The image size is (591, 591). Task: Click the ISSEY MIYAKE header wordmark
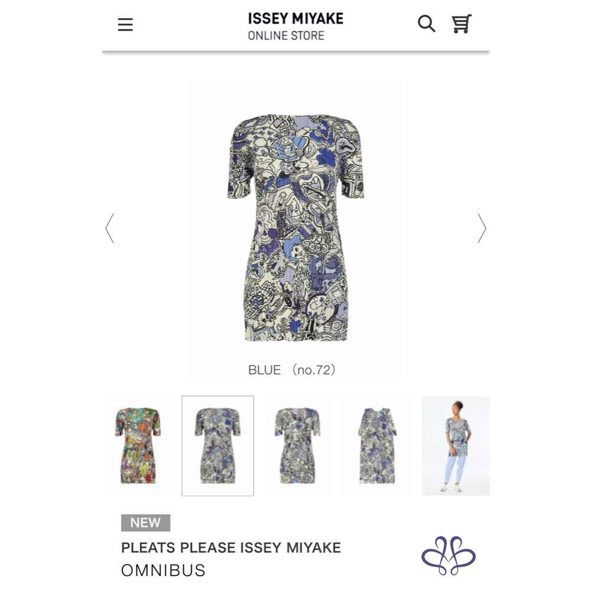(295, 18)
